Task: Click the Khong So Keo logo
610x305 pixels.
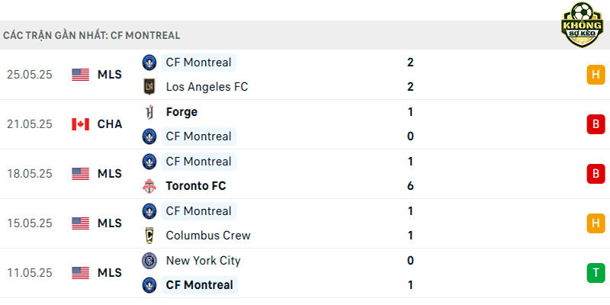Action: point(582,25)
